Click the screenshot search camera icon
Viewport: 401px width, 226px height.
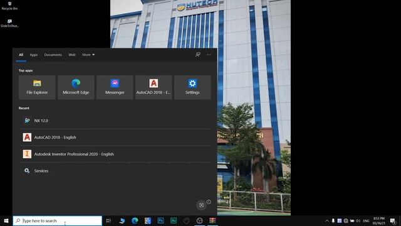pyautogui.click(x=202, y=205)
